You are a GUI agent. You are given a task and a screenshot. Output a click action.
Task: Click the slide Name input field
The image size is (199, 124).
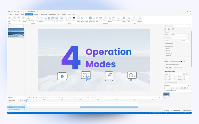coord(179,35)
